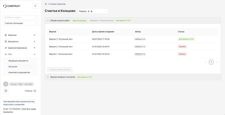Expand the Администрирование menu chevron

click(34, 48)
